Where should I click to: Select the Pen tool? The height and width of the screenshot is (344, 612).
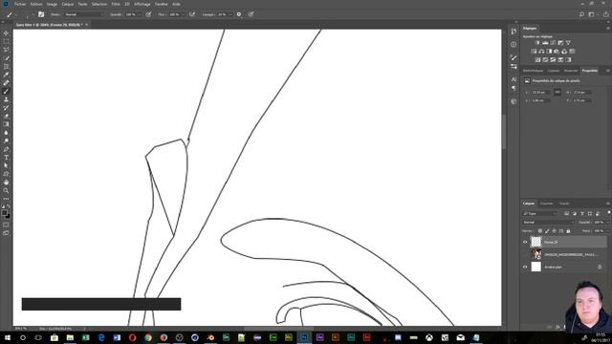(x=6, y=149)
